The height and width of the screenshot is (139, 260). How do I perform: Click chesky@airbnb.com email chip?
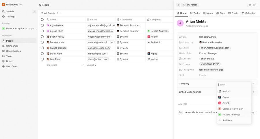point(99,36)
